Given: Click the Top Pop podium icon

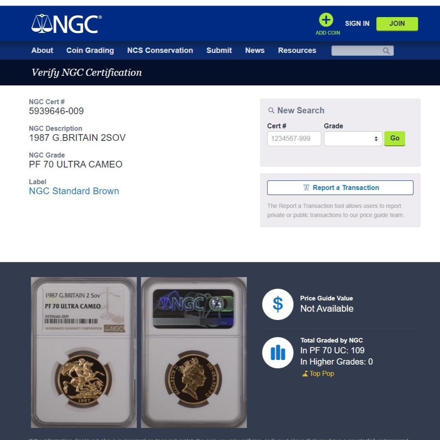Looking at the screenshot, I should tap(305, 374).
